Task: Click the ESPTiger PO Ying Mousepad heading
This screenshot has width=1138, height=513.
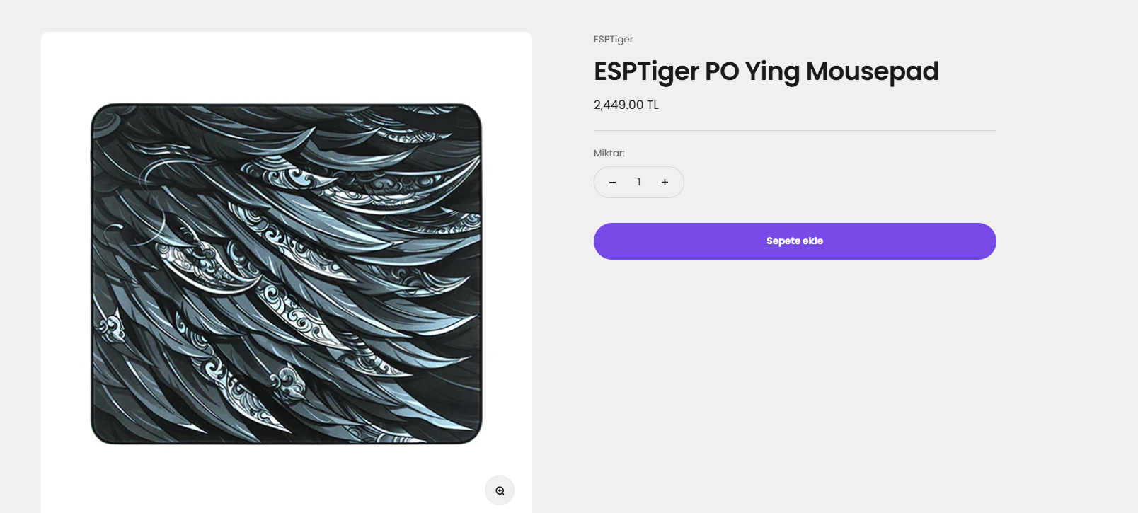Action: point(766,71)
